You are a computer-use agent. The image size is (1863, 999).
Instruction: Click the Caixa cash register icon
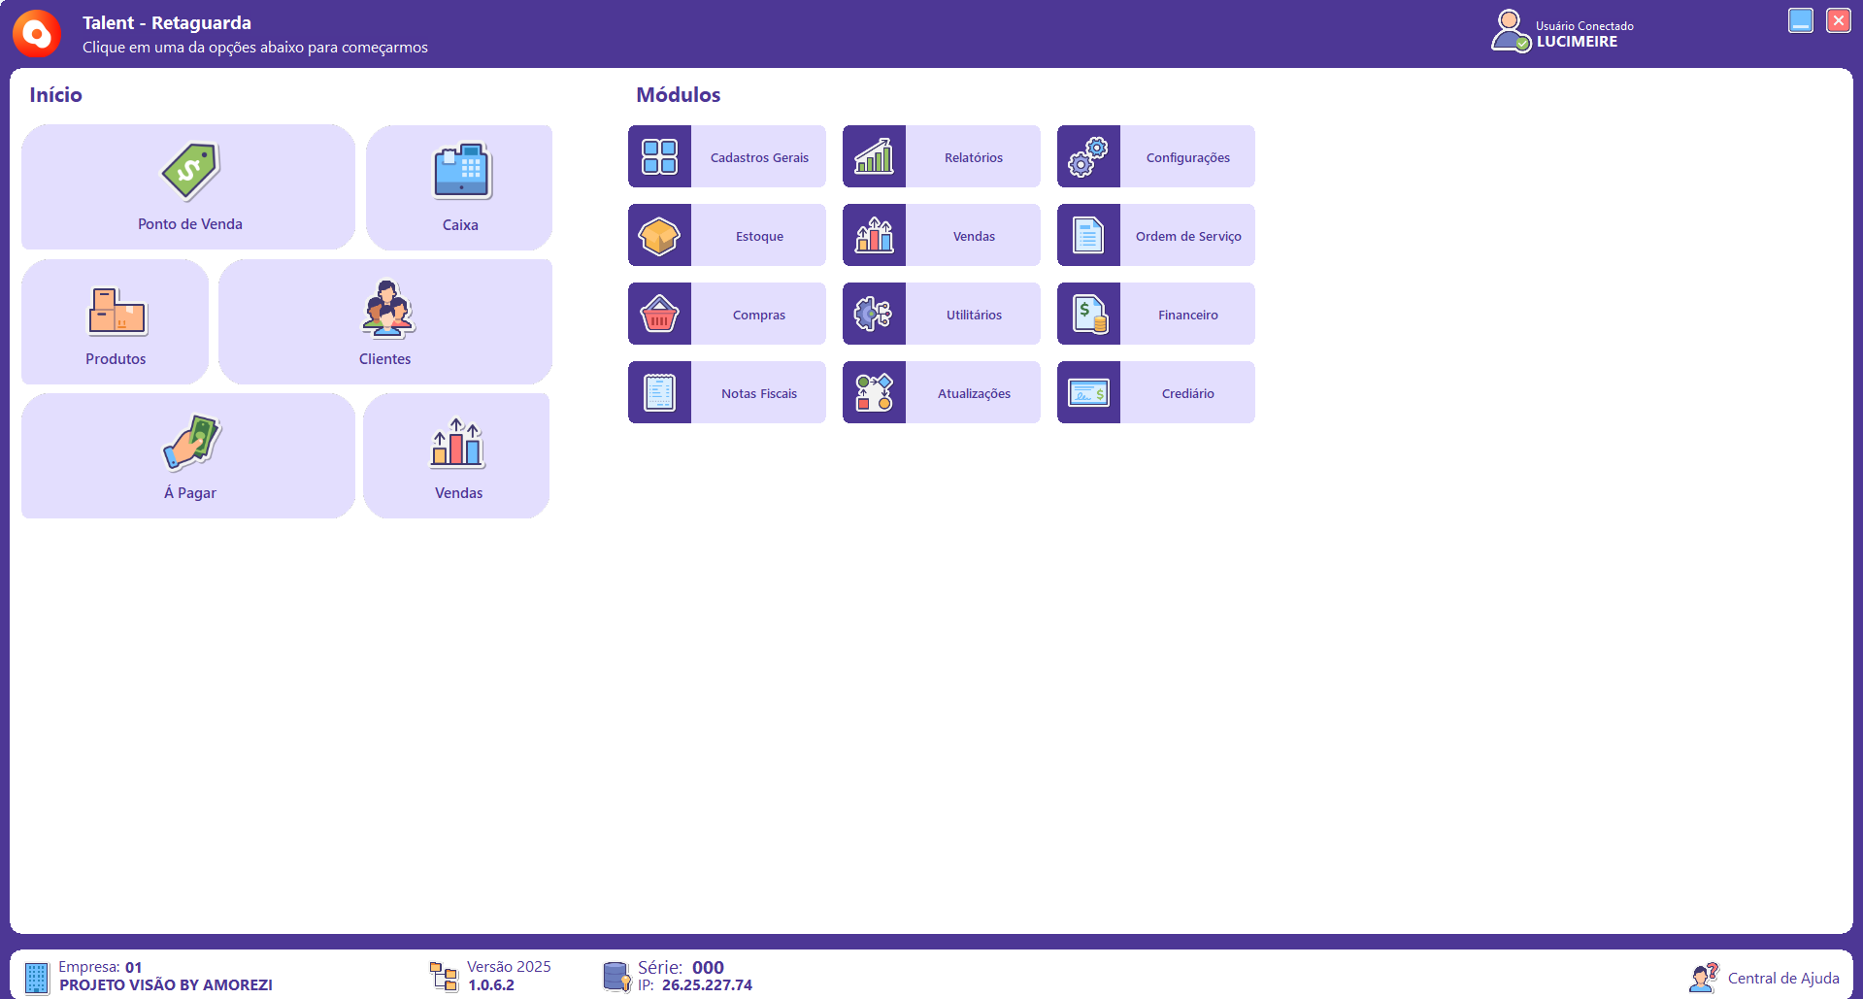pyautogui.click(x=461, y=172)
